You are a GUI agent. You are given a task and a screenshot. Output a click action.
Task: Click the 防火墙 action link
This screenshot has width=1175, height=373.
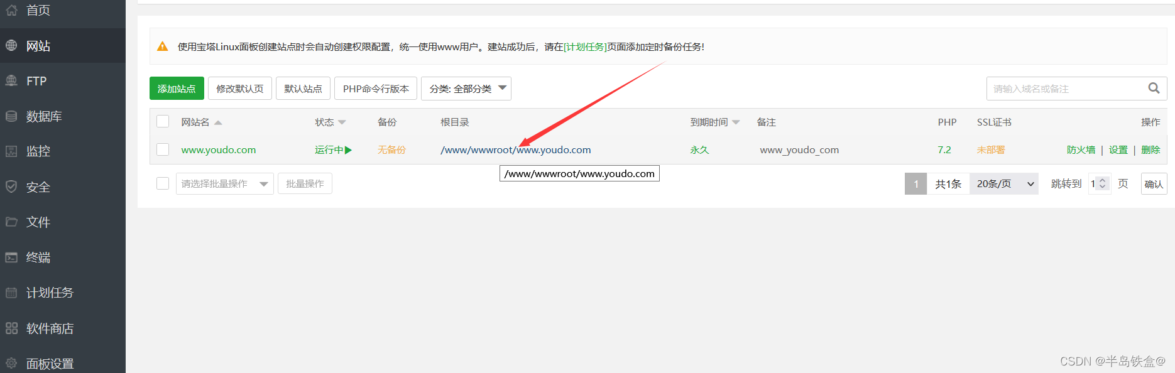pos(1081,150)
